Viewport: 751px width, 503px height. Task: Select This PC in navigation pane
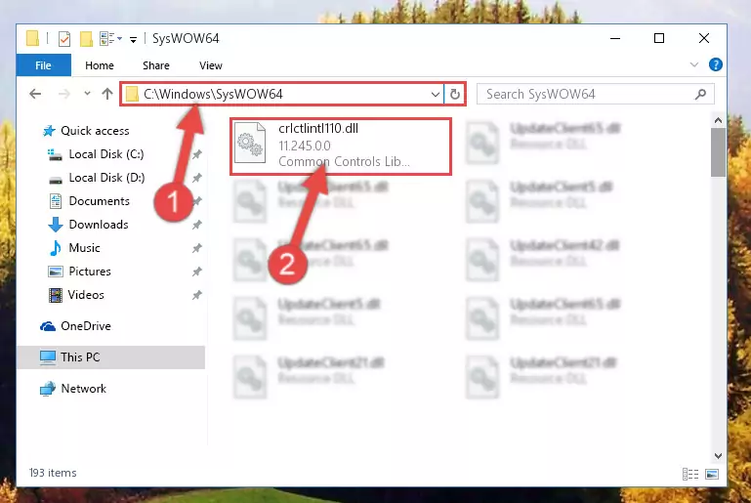[x=111, y=357]
